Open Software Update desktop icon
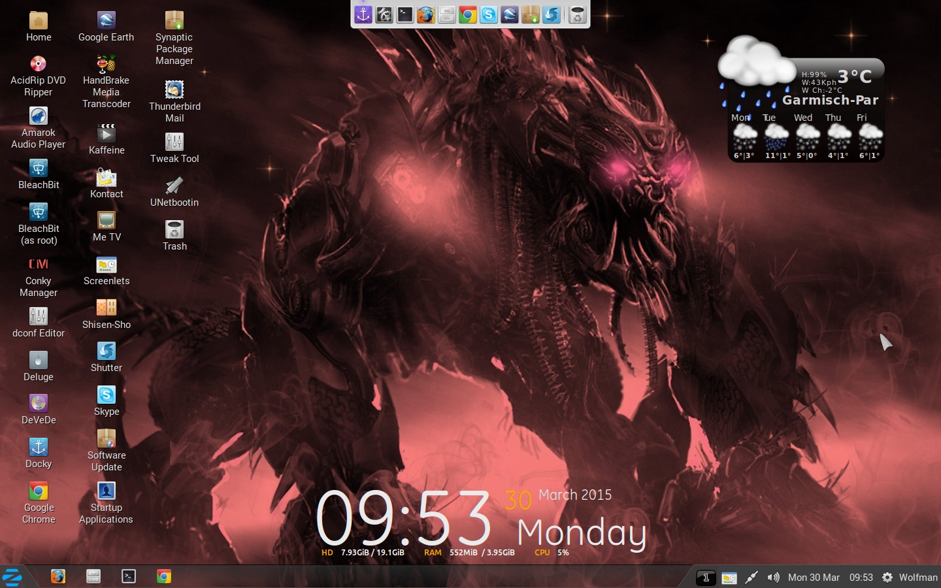This screenshot has height=588, width=941. pyautogui.click(x=107, y=449)
